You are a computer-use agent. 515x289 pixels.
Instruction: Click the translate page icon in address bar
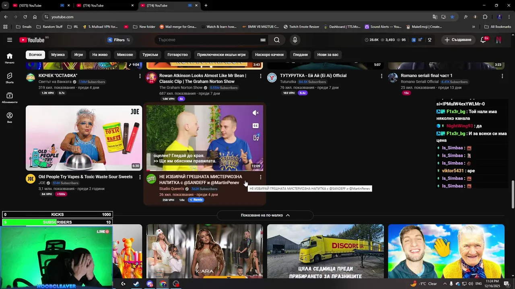click(435, 17)
